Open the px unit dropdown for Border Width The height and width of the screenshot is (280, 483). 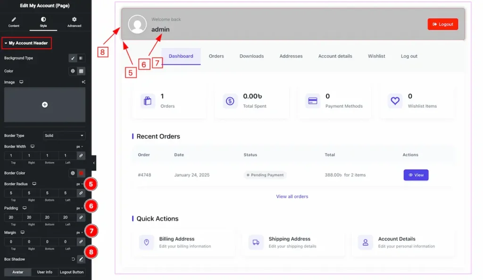[x=80, y=147]
